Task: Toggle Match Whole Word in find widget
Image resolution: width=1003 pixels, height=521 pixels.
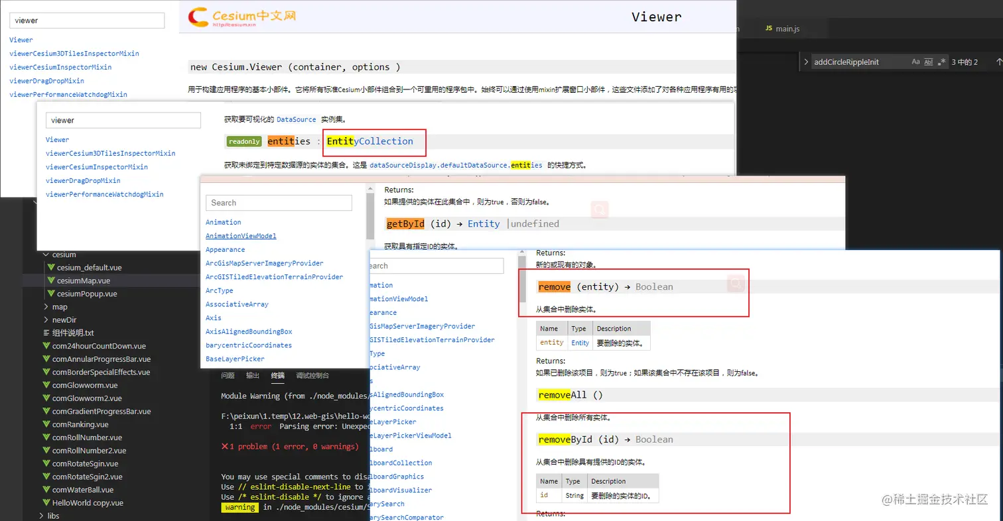Action: 929,62
